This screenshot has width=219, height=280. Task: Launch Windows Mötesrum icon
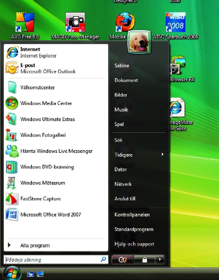tap(12, 183)
